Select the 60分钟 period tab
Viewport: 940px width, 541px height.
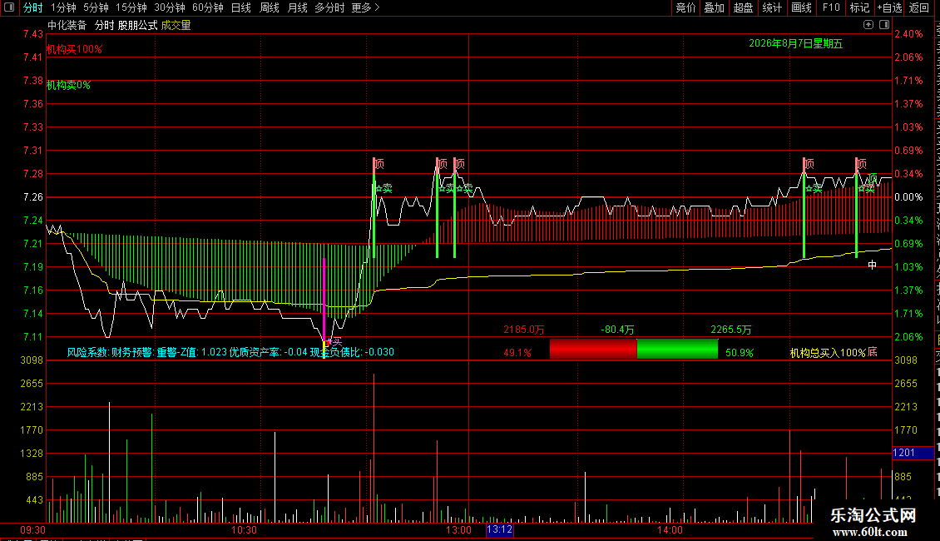(x=207, y=7)
